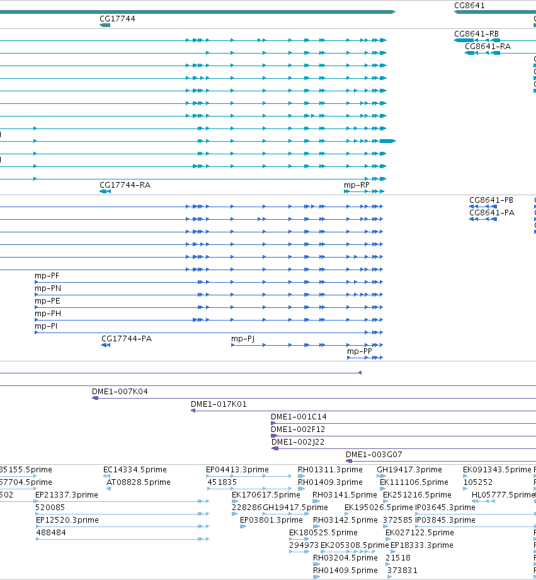536x580 pixels.
Task: Select EST EP04413.3prime
Action: [237, 470]
